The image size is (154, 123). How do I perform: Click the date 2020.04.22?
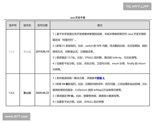[x=42, y=93]
